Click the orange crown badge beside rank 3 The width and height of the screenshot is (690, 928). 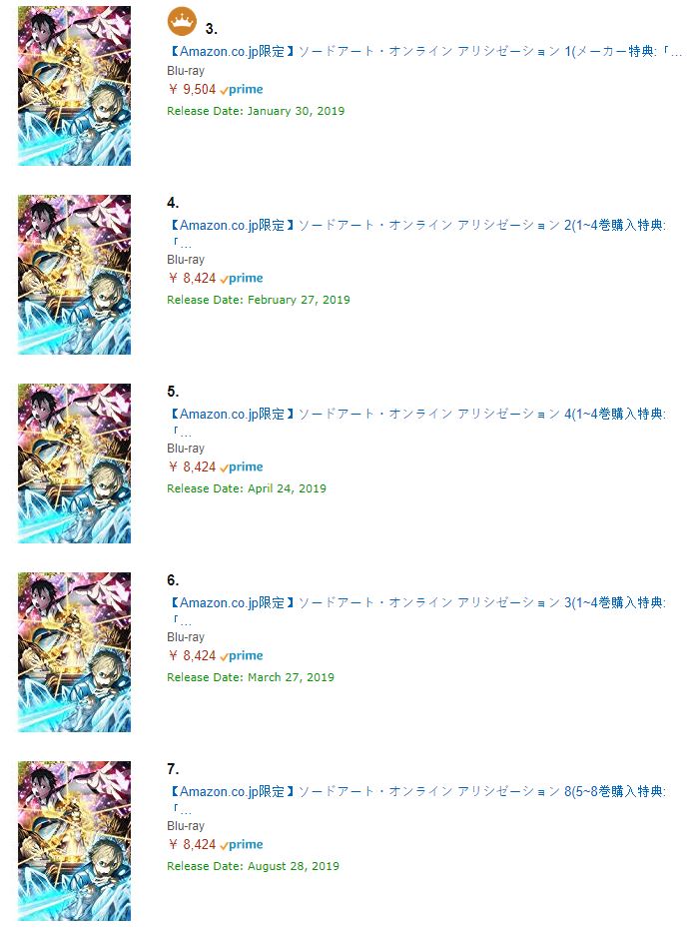(x=183, y=23)
